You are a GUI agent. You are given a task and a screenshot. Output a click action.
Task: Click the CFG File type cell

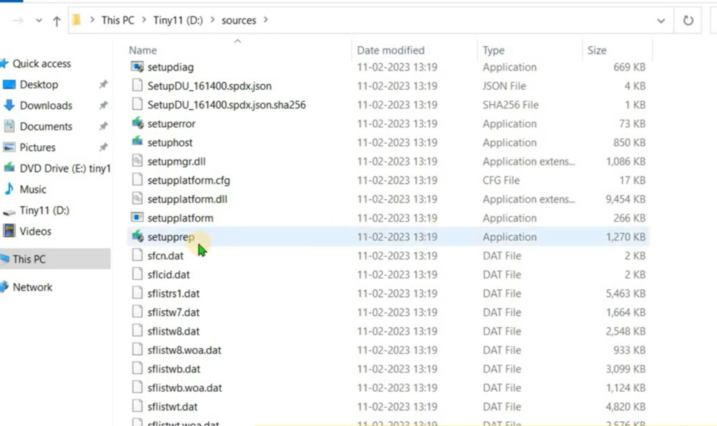click(501, 180)
